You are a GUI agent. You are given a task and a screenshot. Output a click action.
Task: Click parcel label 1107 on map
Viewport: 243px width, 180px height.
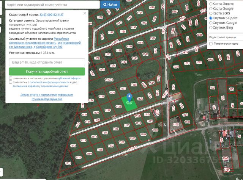tap(111, 146)
